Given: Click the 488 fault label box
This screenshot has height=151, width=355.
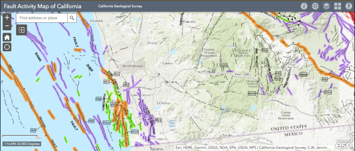Looking at the screenshot, I should click(98, 99).
